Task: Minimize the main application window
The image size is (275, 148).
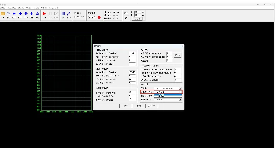Action: pos(258,4)
